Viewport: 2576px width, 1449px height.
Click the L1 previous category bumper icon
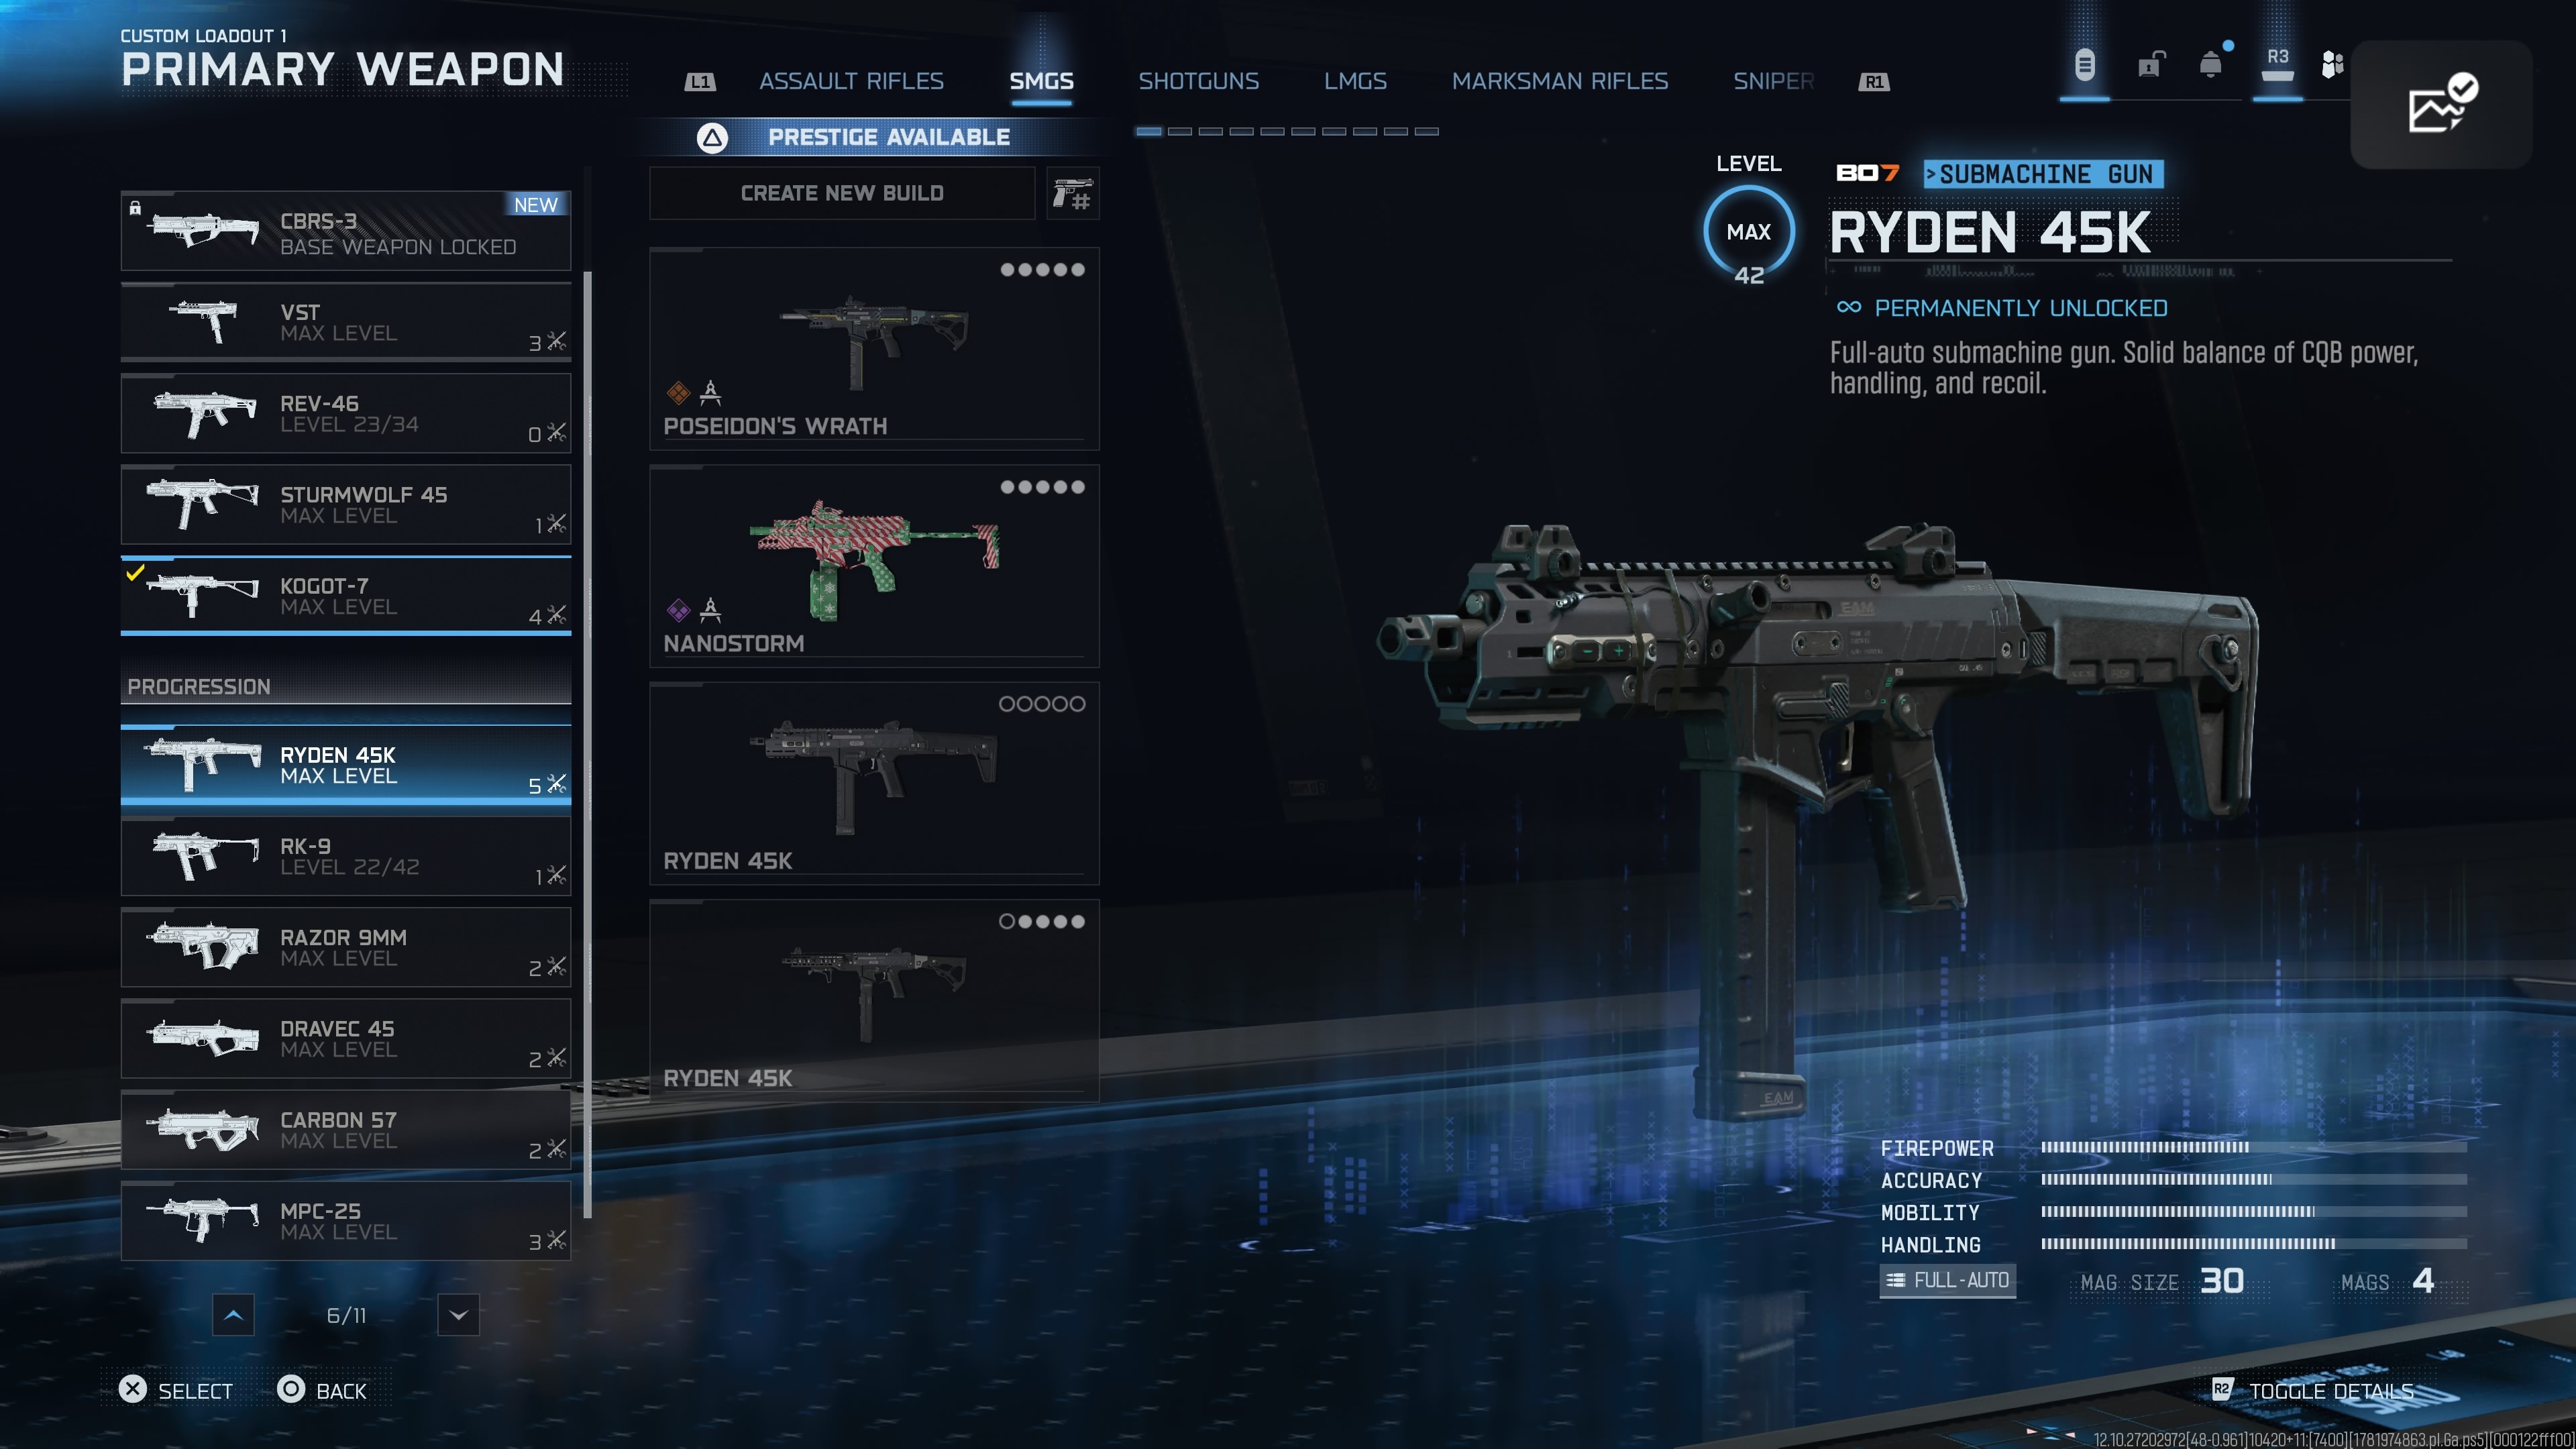click(700, 82)
